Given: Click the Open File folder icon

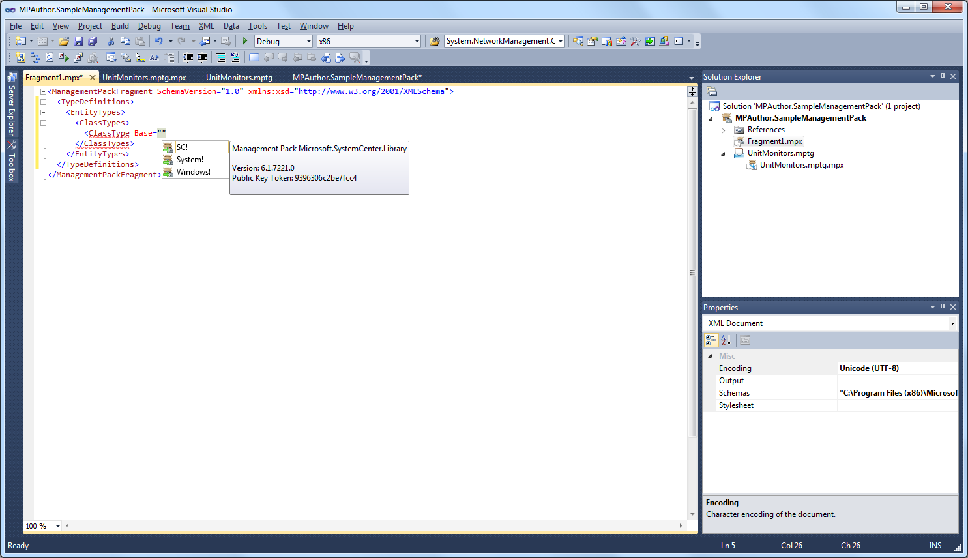Looking at the screenshot, I should (x=64, y=41).
